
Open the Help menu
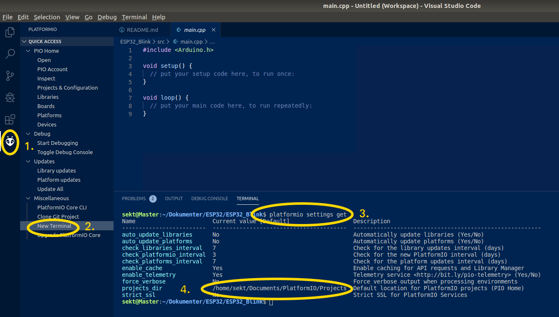click(x=159, y=17)
